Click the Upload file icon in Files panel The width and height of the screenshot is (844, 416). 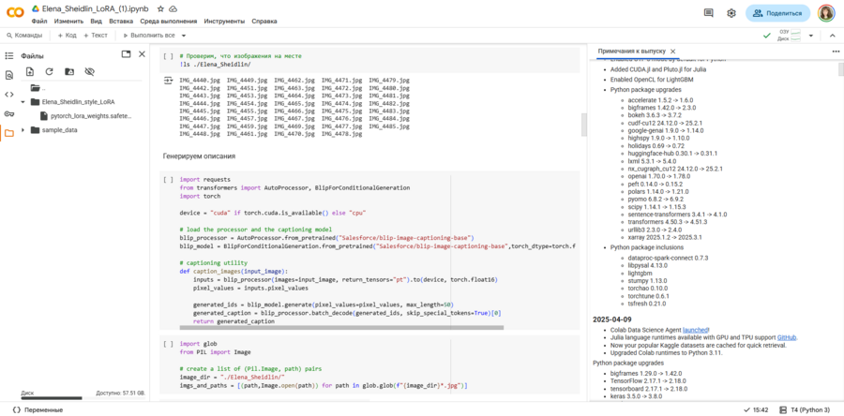30,72
